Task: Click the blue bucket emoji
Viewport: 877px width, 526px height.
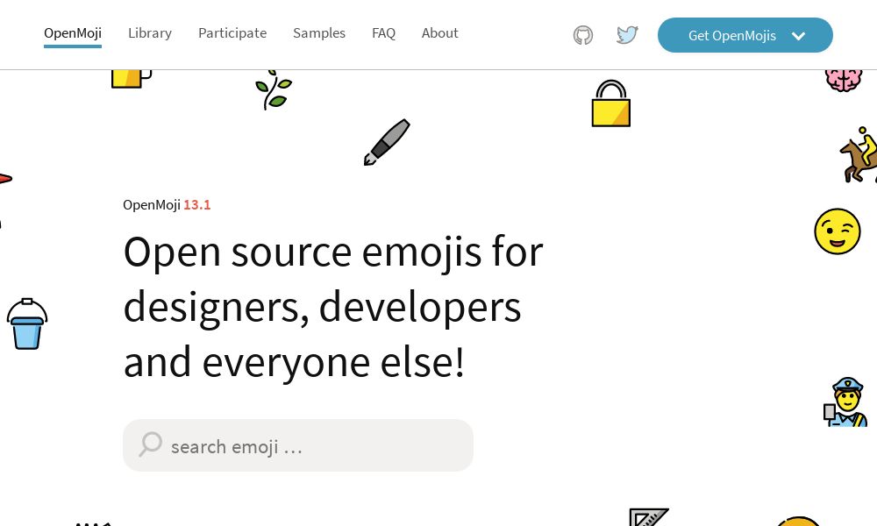Action: tap(27, 323)
